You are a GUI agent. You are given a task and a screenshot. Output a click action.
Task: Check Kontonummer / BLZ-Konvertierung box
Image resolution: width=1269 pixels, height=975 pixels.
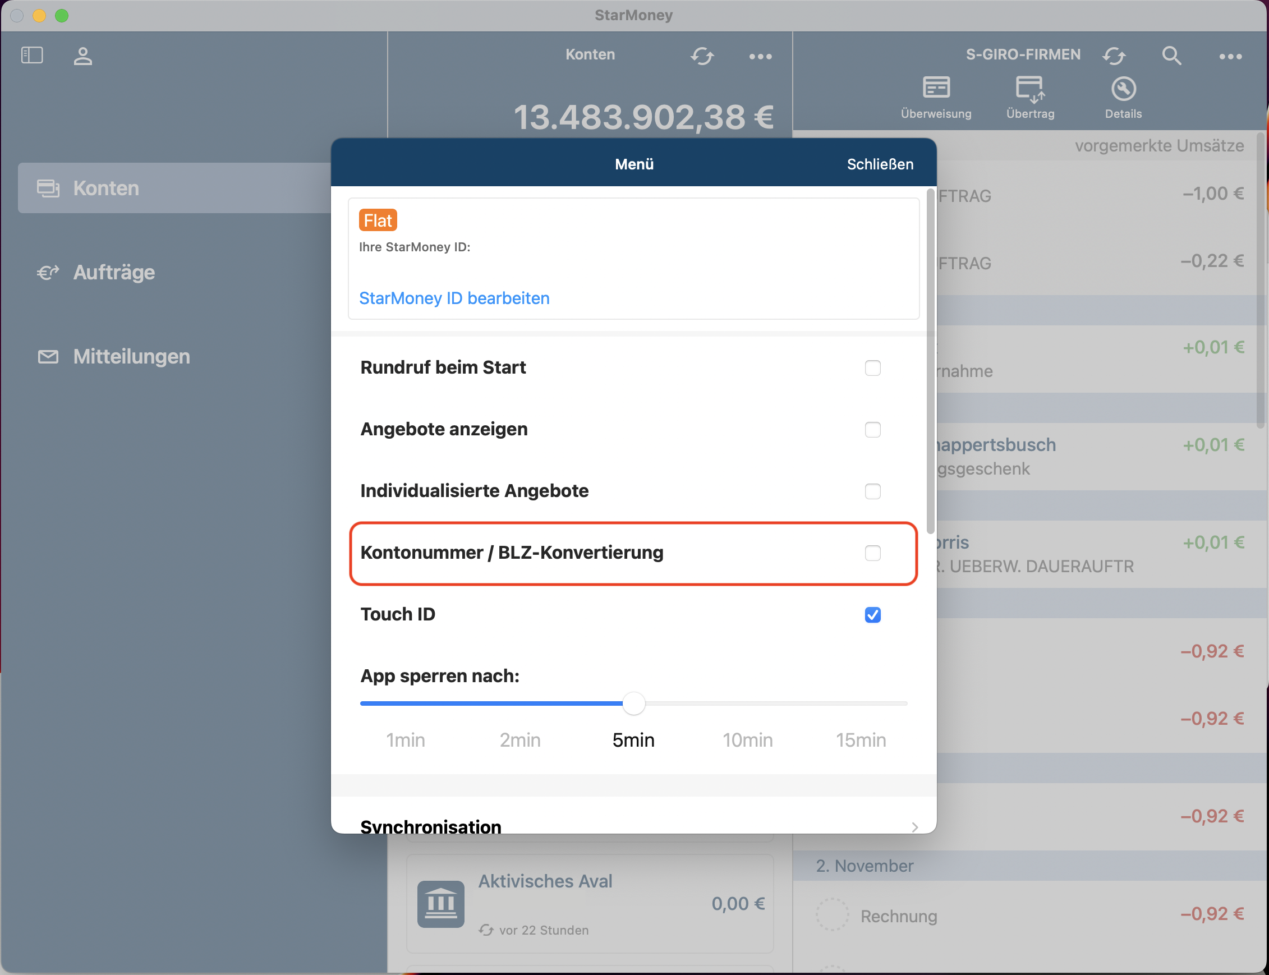click(x=872, y=553)
